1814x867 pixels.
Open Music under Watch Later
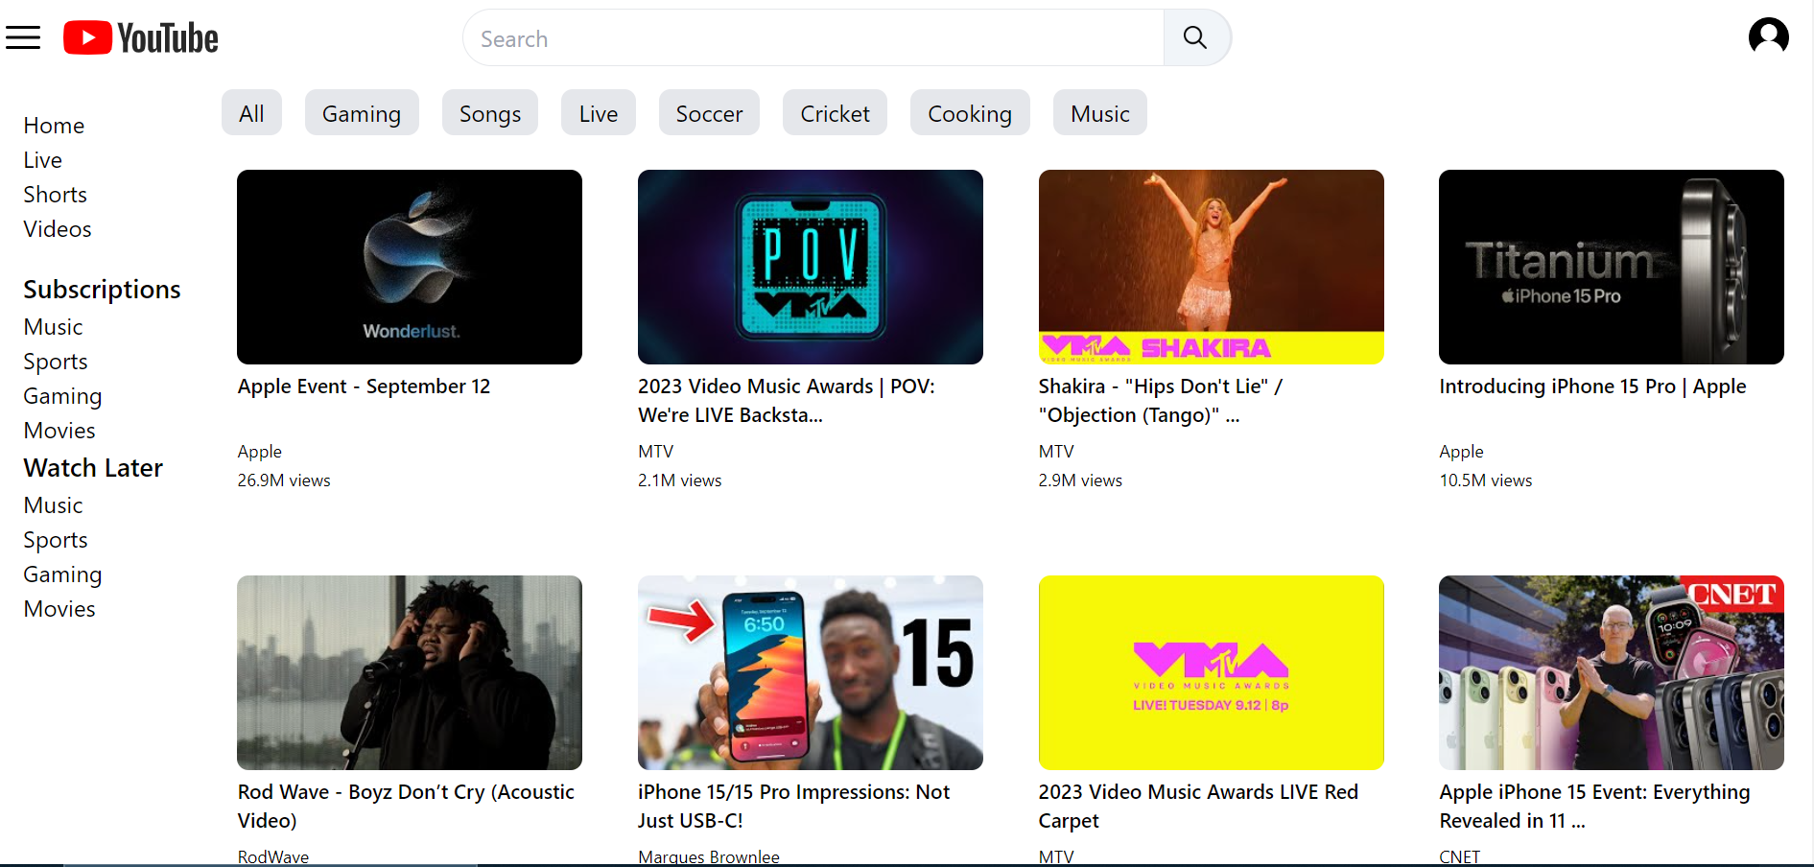(54, 505)
